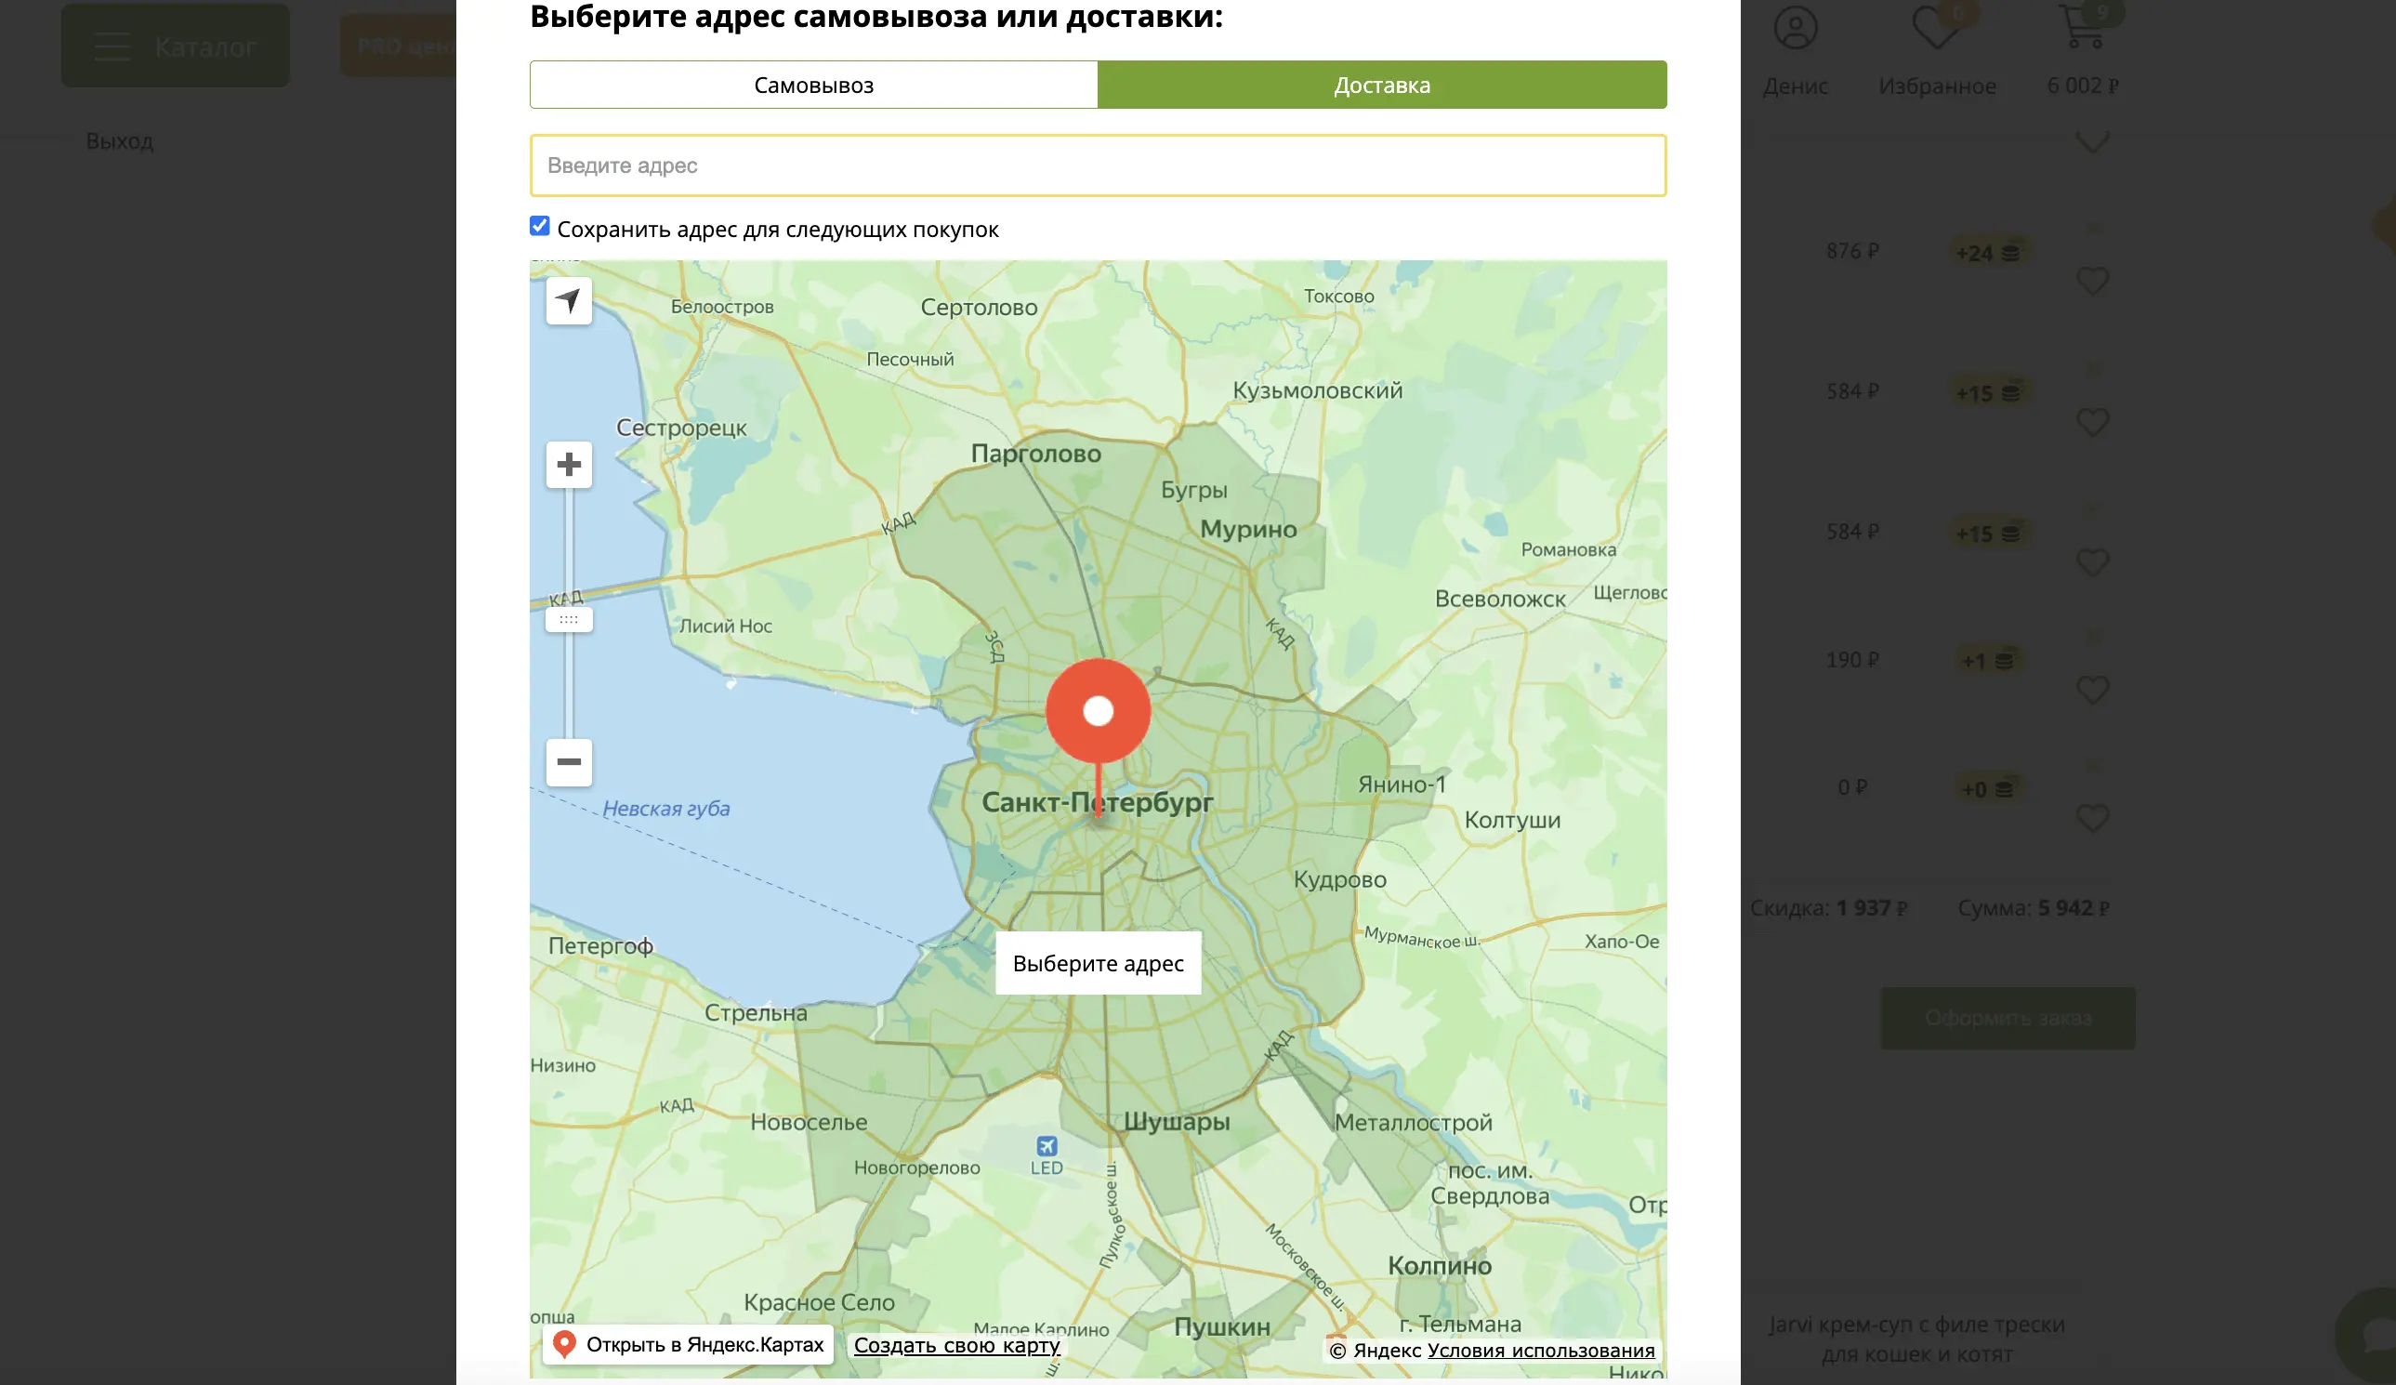Click the Выберите адрес map label
Image resolution: width=2396 pixels, height=1385 pixels.
click(x=1099, y=963)
